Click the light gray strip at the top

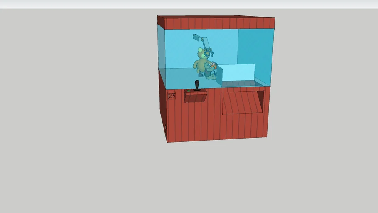[x=189, y=4]
